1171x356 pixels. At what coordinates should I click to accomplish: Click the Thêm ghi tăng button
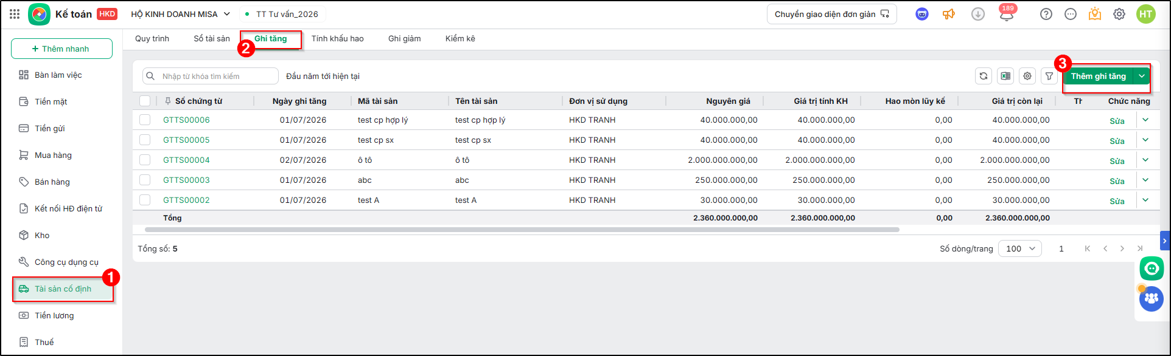[1099, 76]
